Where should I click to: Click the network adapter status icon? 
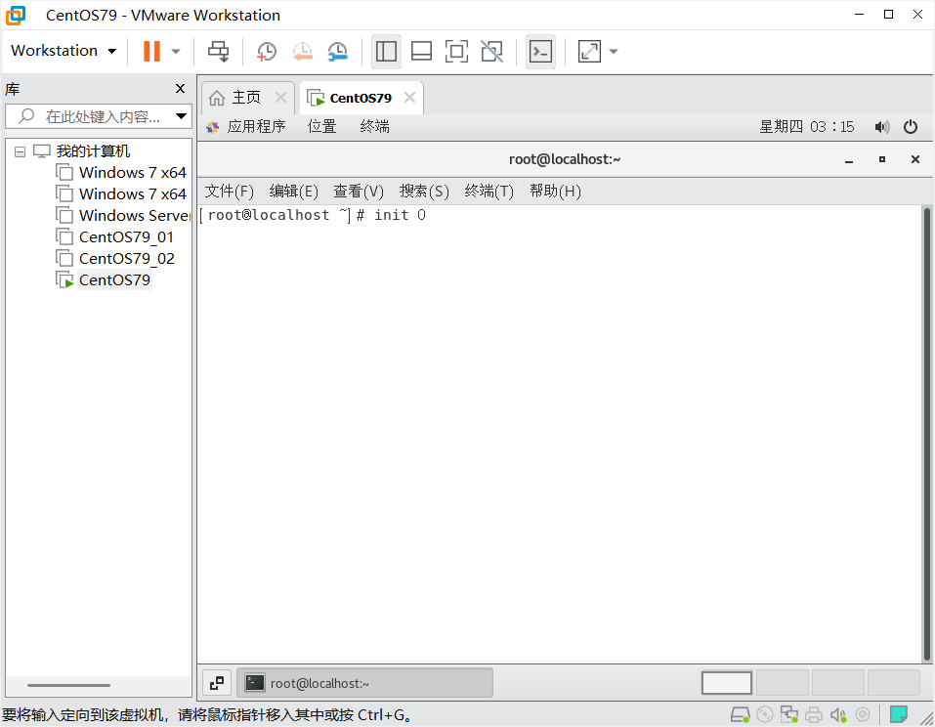tap(788, 714)
